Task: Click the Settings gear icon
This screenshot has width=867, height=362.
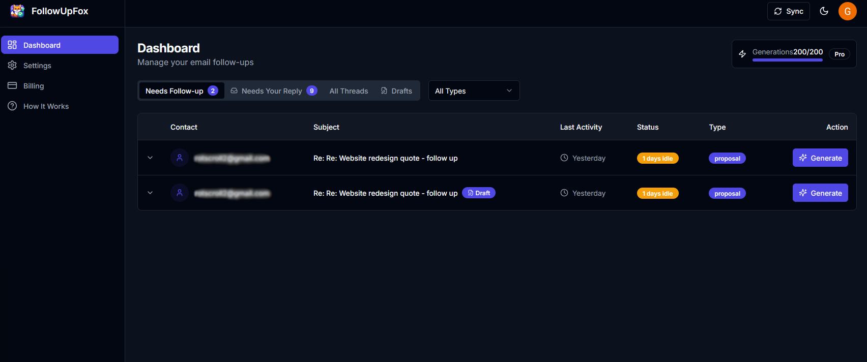Action: coord(12,65)
